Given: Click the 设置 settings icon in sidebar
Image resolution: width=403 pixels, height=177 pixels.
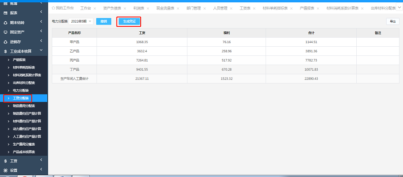Looking at the screenshot, I should 5,170.
